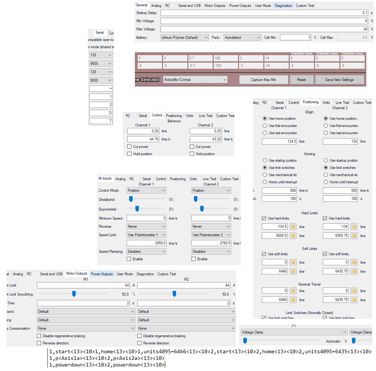Open M1 Compensation None dropdown

coord(86,328)
